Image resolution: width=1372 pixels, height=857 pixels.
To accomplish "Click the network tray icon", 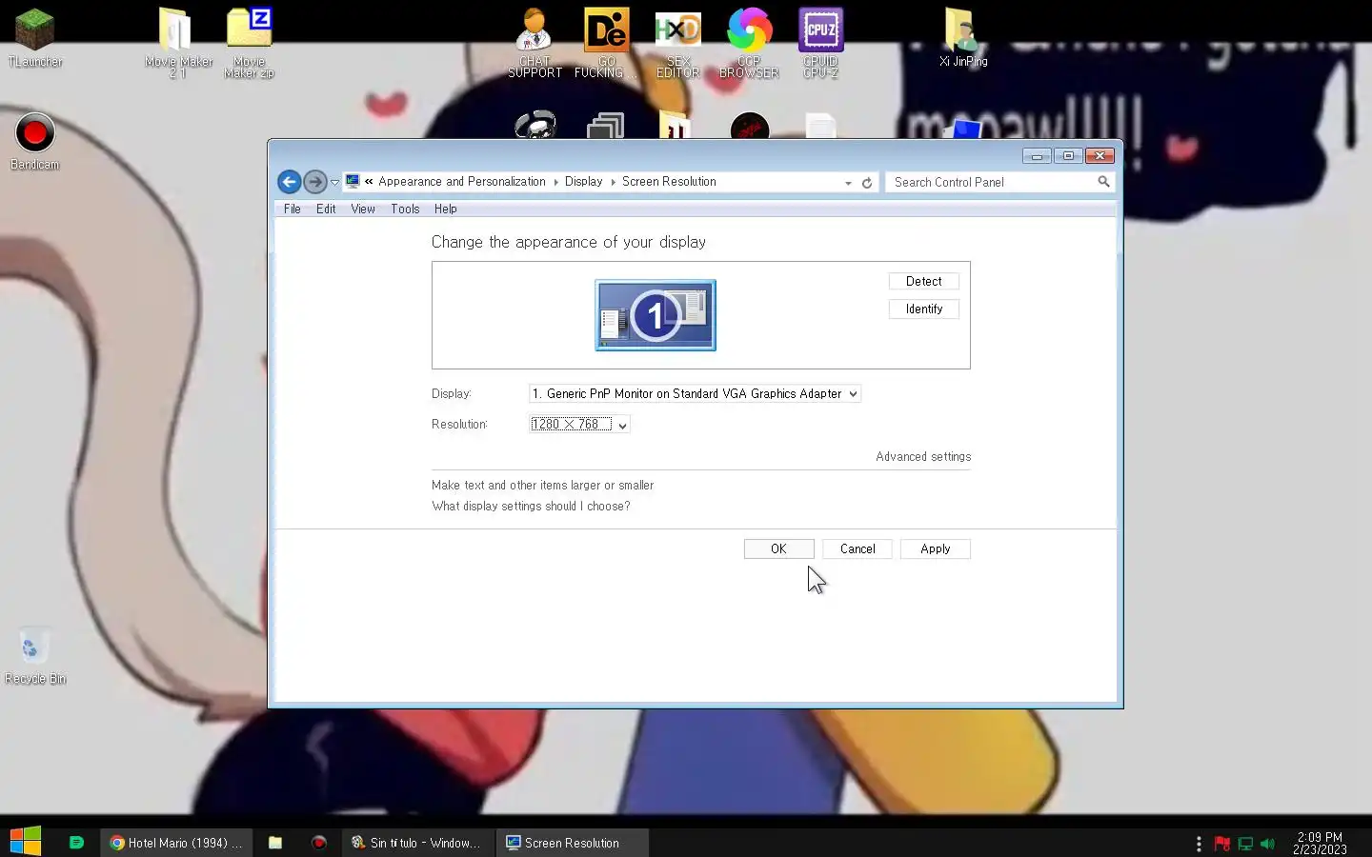I will (x=1244, y=844).
